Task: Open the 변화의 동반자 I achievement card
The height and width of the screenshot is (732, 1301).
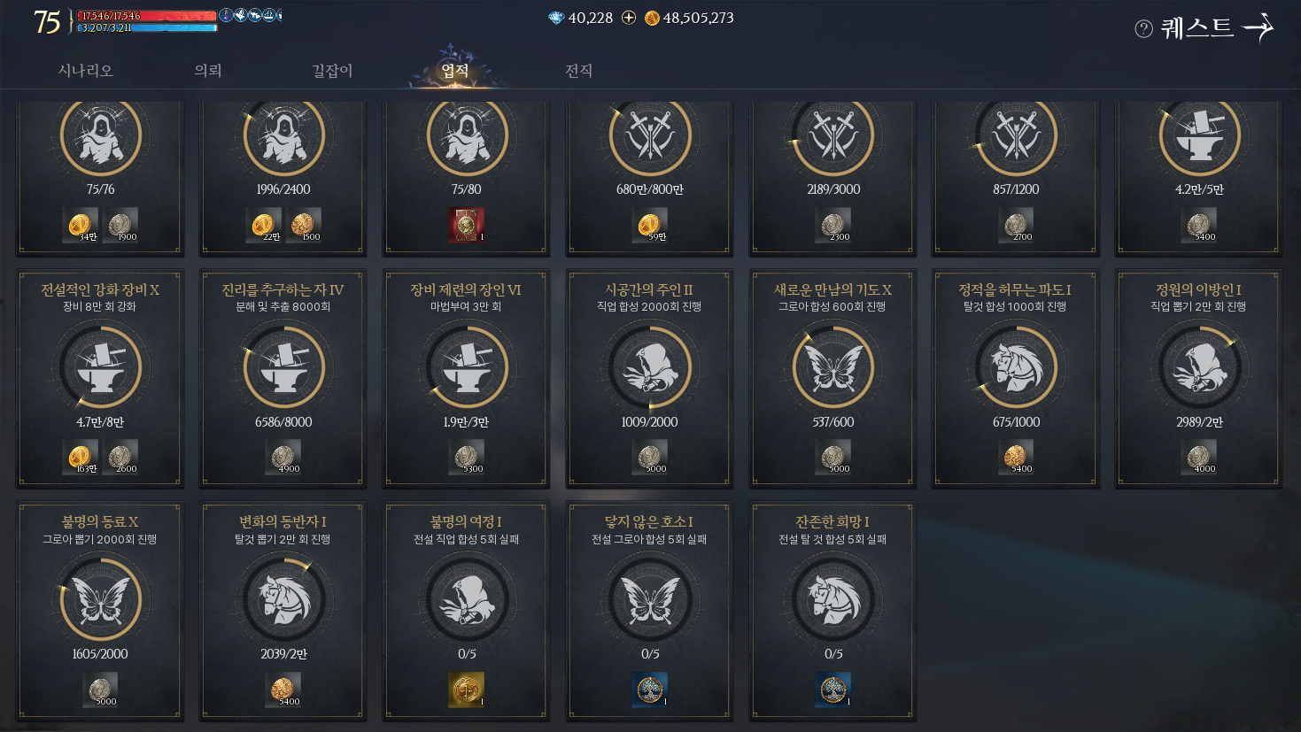Action: click(283, 611)
